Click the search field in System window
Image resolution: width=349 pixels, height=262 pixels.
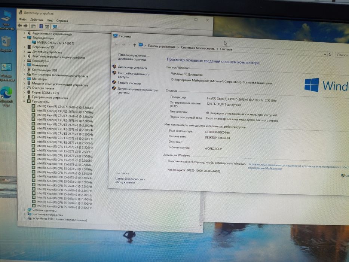pyautogui.click(x=342, y=55)
